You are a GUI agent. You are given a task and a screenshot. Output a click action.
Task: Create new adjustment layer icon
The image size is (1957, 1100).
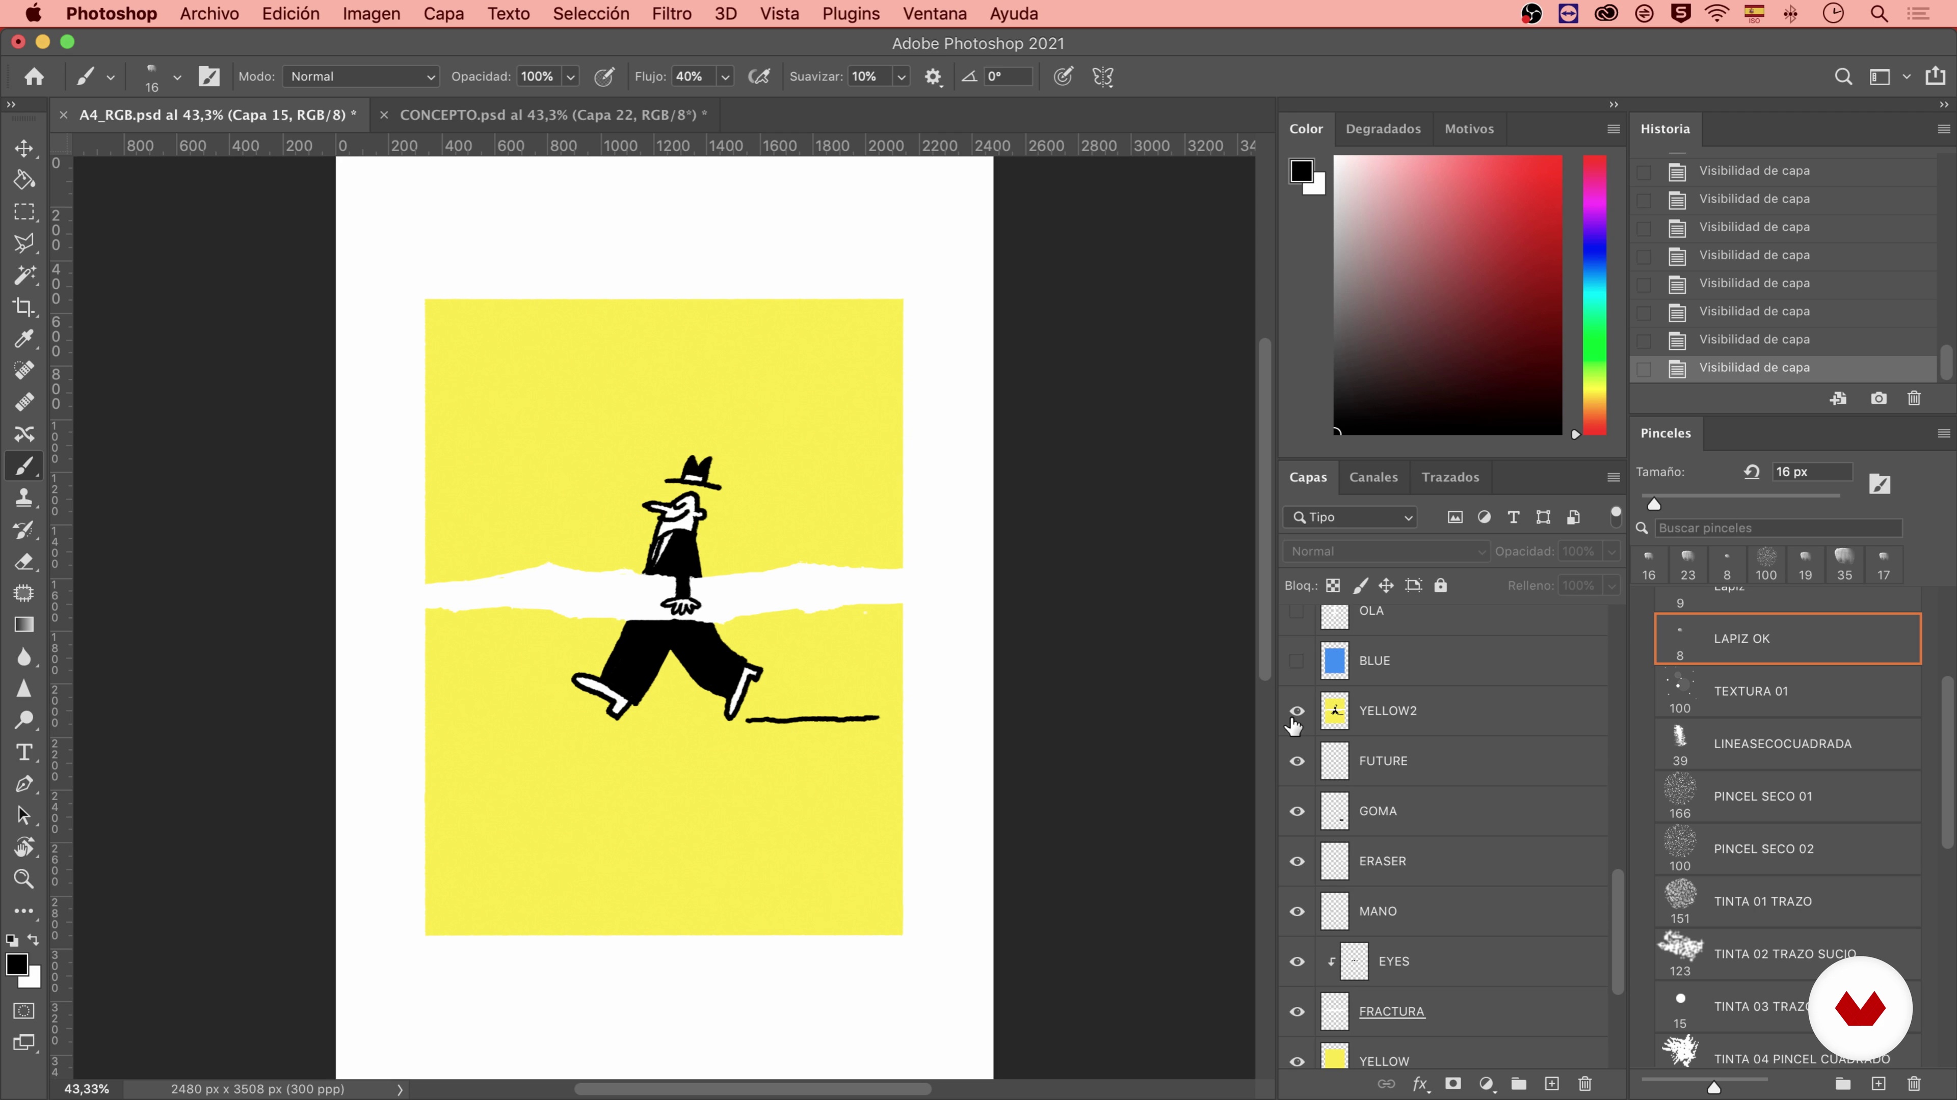(x=1486, y=1083)
